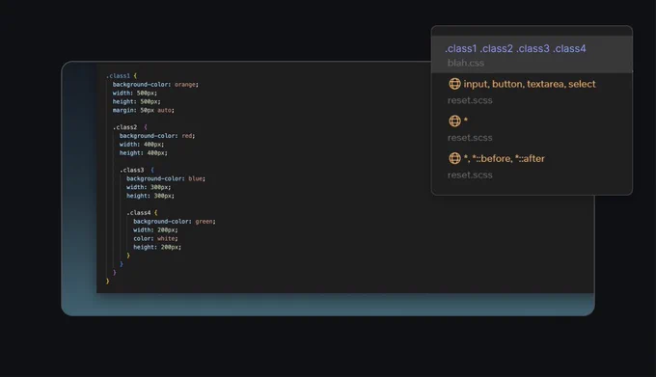
Task: Click globe icon beside input, button, textarea, select
Action: 454,84
